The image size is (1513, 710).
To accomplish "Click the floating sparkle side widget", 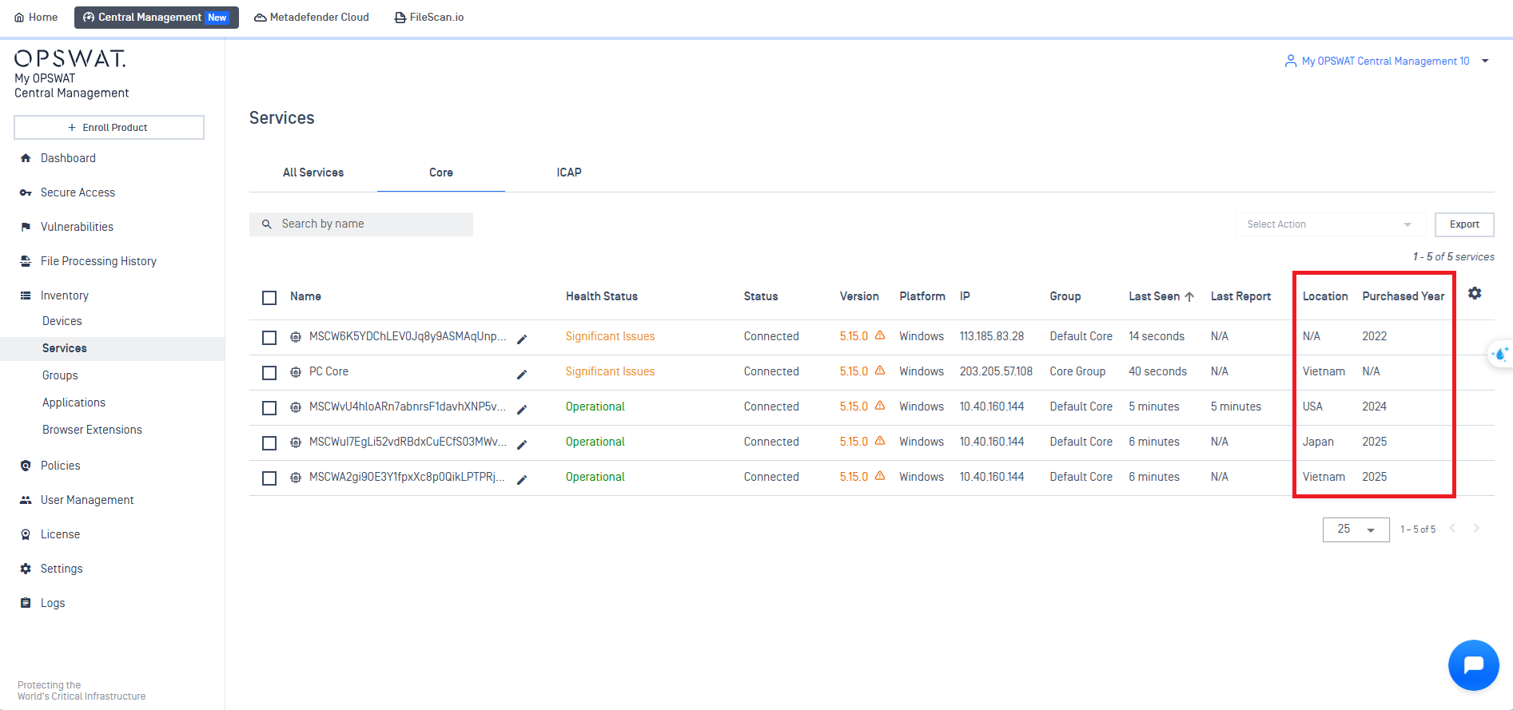I will pyautogui.click(x=1501, y=354).
